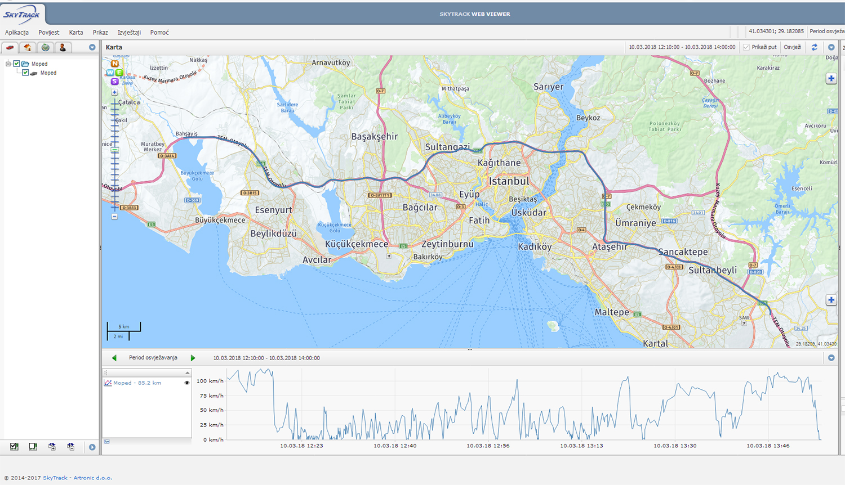The width and height of the screenshot is (845, 485).
Task: Click the Period osvježa status field
Action: [826, 32]
